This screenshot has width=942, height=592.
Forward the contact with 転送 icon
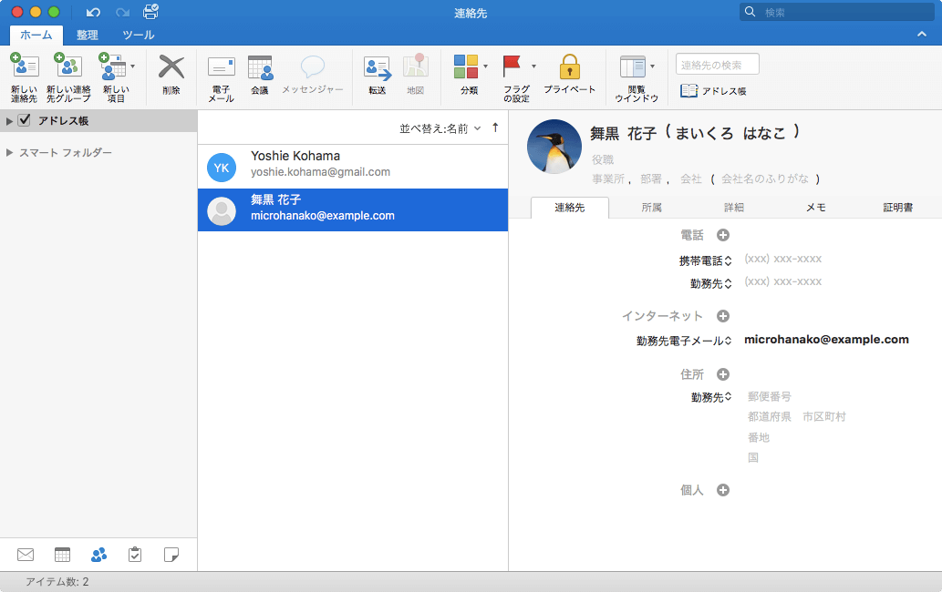tap(378, 67)
